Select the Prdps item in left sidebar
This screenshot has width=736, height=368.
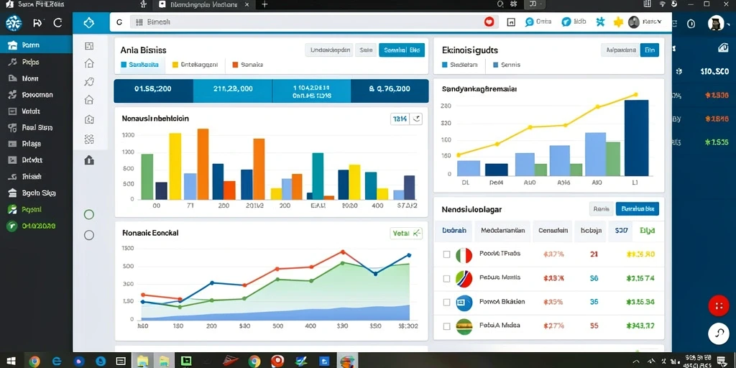pos(30,62)
